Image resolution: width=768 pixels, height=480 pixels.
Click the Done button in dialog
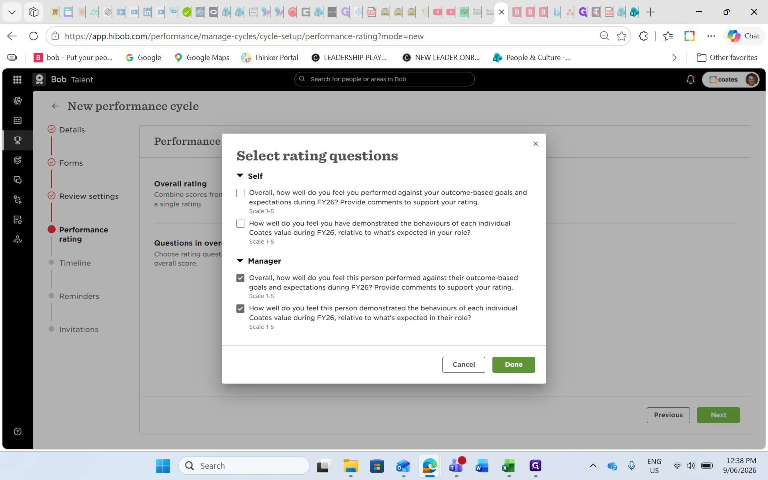pos(514,364)
